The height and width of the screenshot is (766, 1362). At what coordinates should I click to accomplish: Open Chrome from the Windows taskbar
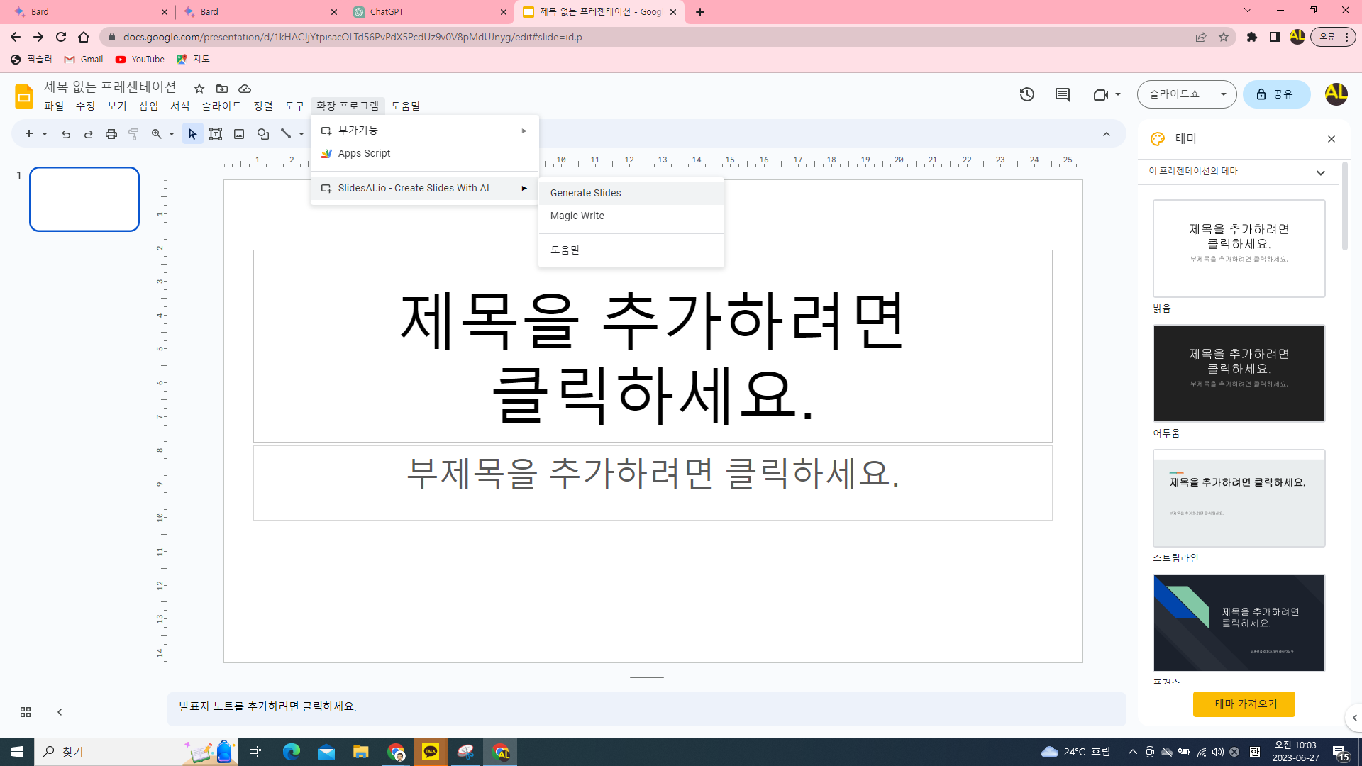tap(396, 752)
